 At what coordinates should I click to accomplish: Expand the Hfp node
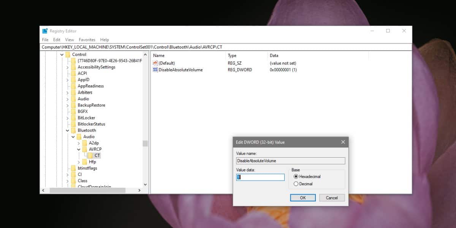(79, 162)
